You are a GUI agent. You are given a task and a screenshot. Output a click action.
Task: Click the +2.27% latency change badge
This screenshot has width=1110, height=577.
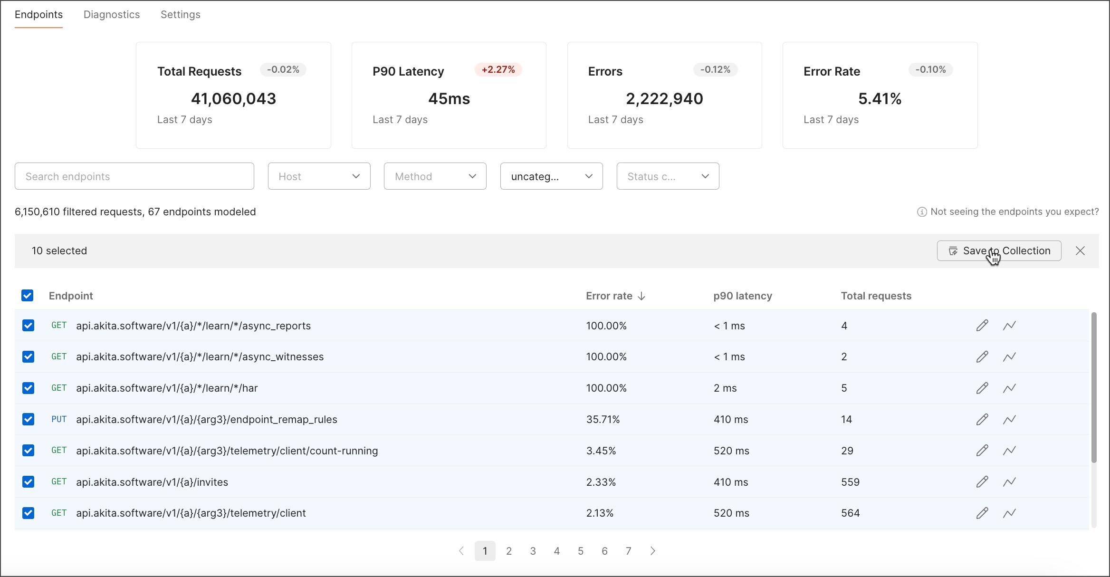[x=498, y=70]
